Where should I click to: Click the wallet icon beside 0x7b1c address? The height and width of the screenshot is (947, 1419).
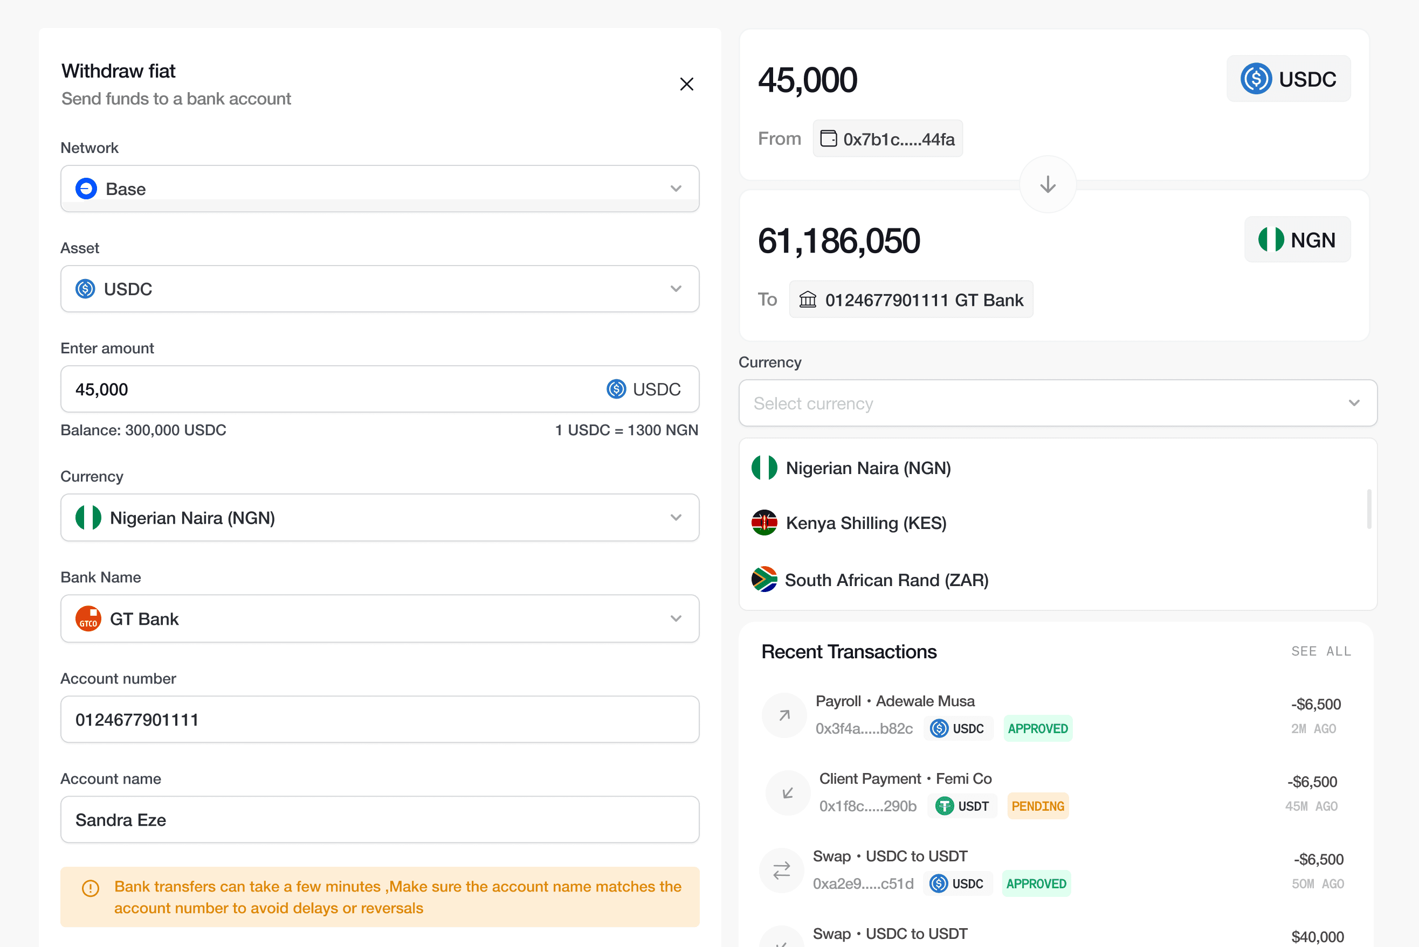pos(828,139)
